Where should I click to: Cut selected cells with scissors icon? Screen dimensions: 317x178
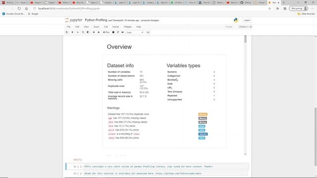coord(78,32)
